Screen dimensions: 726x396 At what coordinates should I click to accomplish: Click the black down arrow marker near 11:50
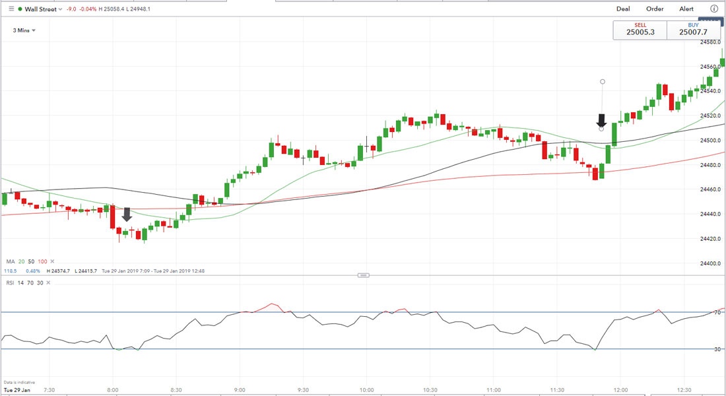point(601,121)
